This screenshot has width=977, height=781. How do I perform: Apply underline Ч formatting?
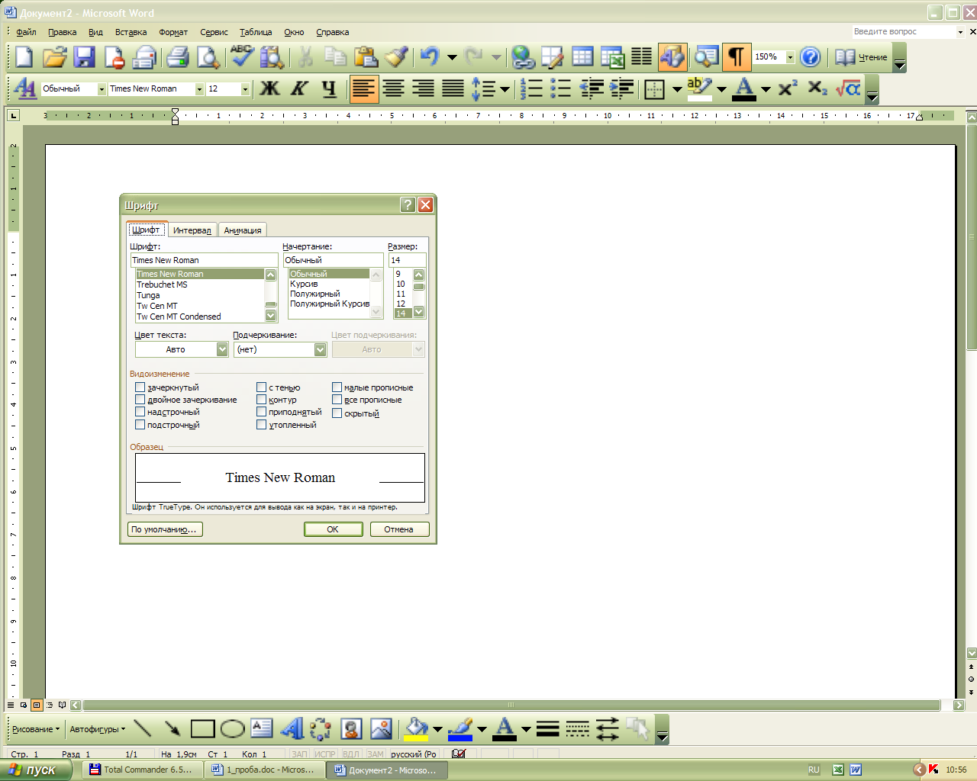coord(329,89)
